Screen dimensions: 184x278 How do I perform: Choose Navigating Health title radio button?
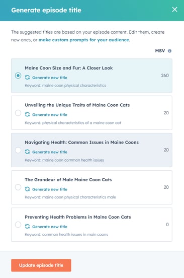[x=18, y=150]
